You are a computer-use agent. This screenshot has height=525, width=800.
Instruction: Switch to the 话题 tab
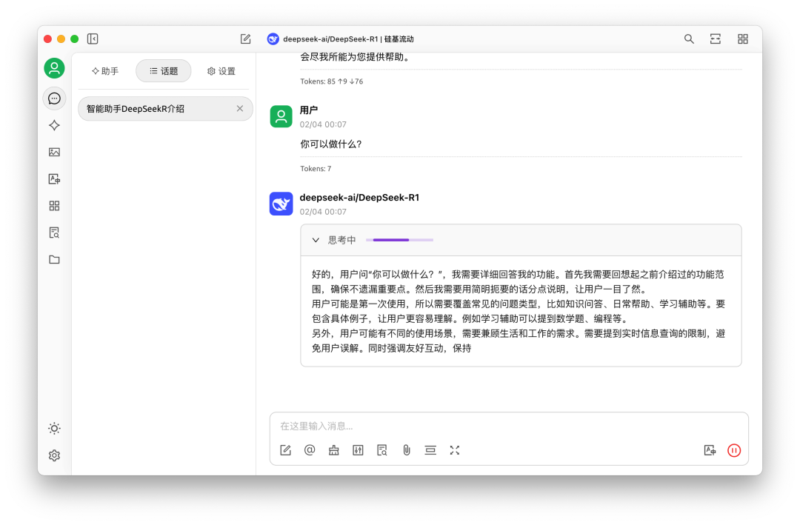click(x=163, y=71)
